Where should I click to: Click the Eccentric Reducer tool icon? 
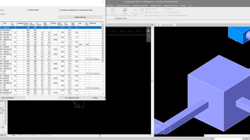tap(136, 10)
